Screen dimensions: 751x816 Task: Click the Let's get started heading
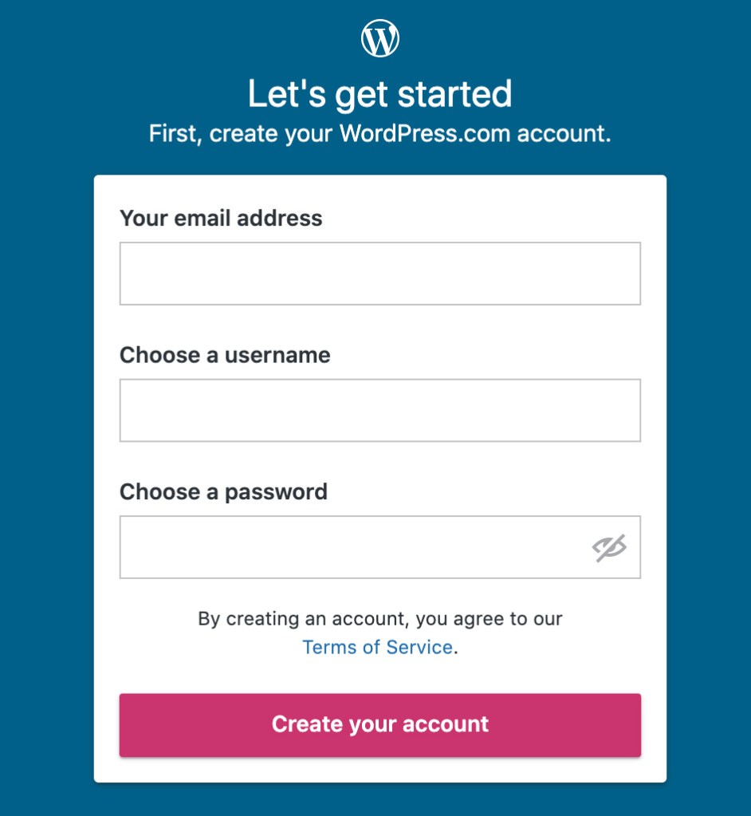[x=380, y=93]
